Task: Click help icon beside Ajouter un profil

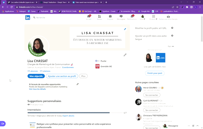Action: coord(172,36)
